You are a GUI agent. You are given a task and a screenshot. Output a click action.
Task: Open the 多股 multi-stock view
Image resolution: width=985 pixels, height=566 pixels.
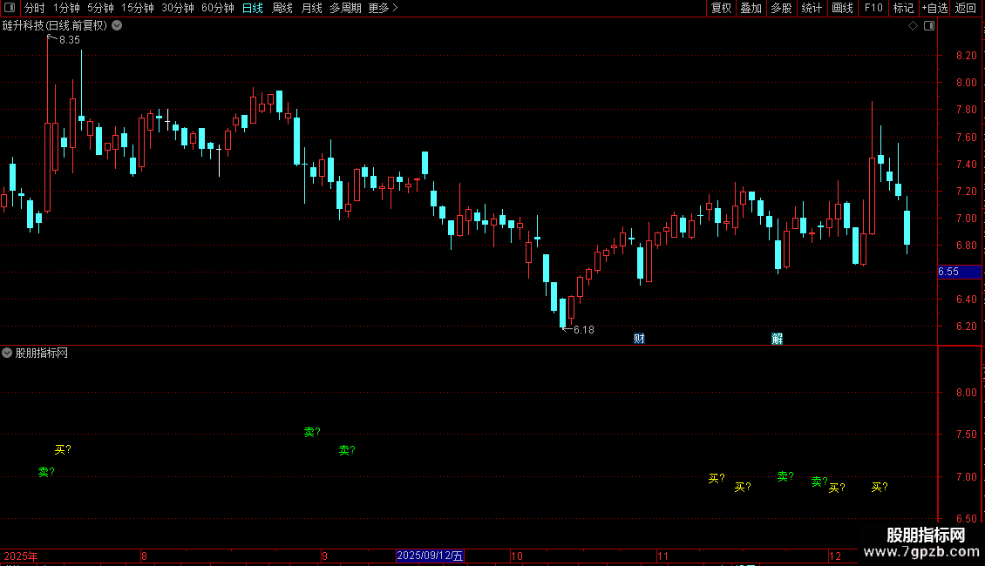781,8
